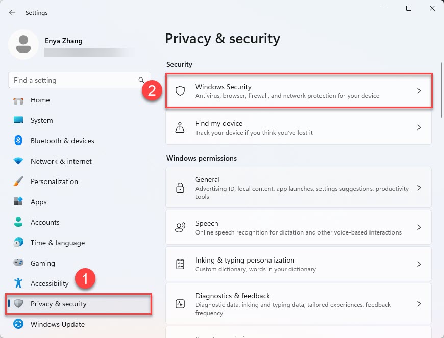444x338 pixels.
Task: Open General permissions chevron
Action: pyautogui.click(x=419, y=188)
